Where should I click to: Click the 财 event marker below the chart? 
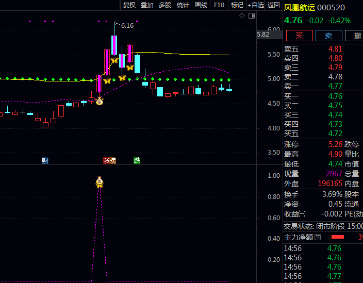pyautogui.click(x=45, y=160)
